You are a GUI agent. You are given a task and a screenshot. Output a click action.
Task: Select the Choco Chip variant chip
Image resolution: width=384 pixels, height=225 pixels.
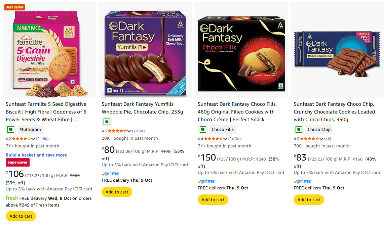click(x=319, y=129)
